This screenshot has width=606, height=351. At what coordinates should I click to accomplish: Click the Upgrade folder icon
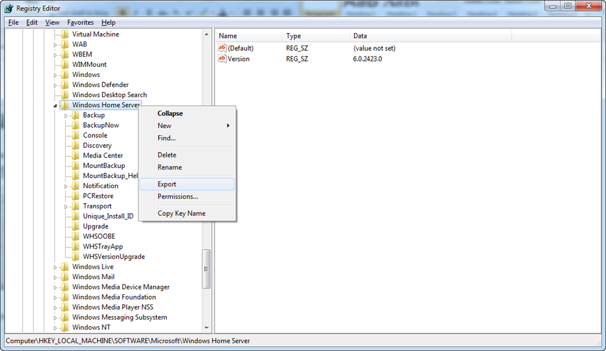[76, 226]
